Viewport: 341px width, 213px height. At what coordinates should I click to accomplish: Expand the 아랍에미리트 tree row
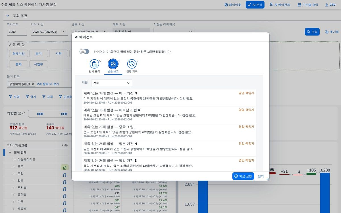[14, 160]
